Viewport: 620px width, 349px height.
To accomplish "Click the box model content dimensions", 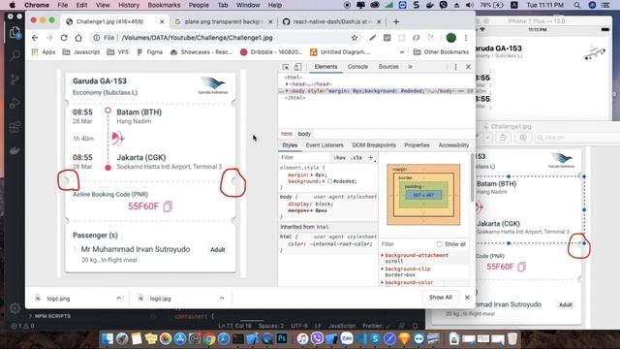I will point(423,195).
